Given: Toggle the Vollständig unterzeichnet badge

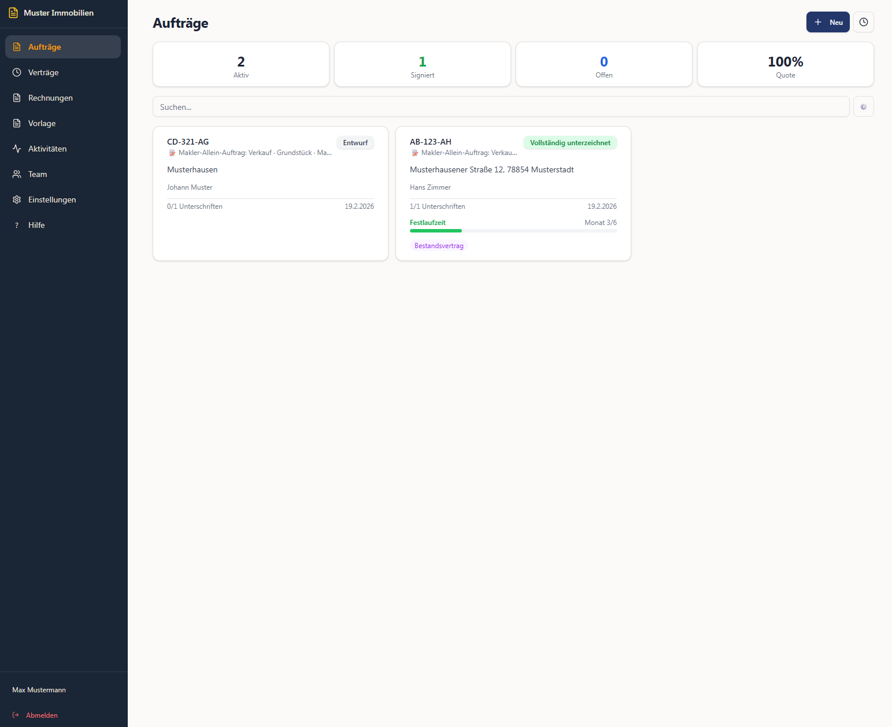Looking at the screenshot, I should (x=570, y=142).
